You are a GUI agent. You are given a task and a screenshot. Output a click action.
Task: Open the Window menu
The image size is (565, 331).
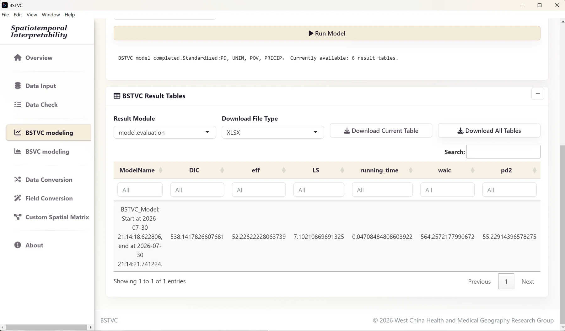click(x=51, y=15)
